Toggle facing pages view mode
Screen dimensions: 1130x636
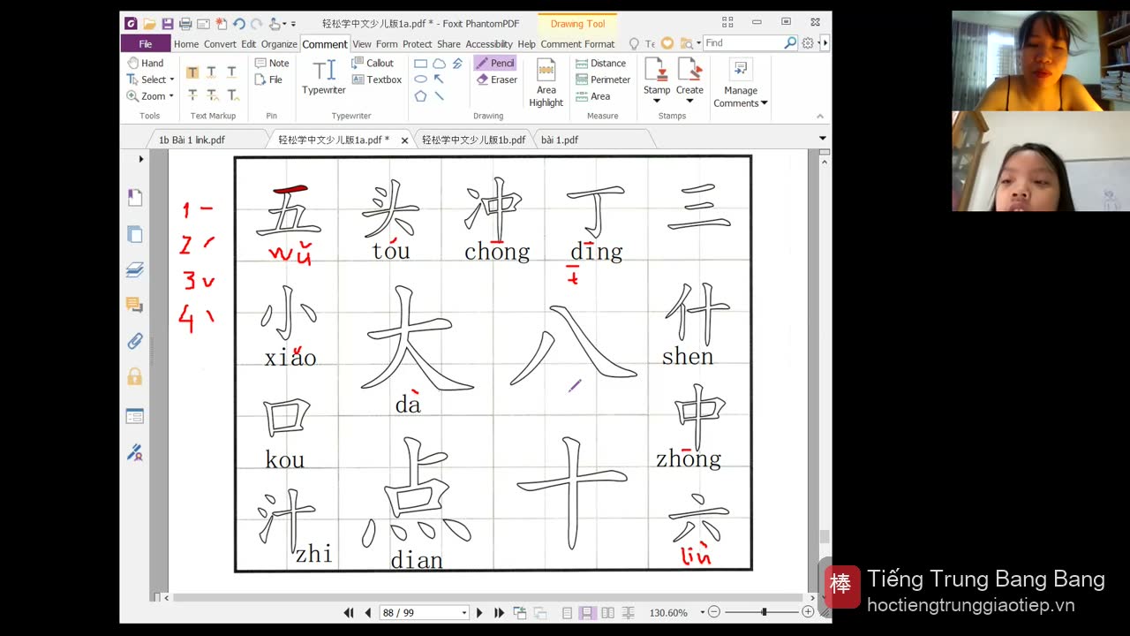607,612
